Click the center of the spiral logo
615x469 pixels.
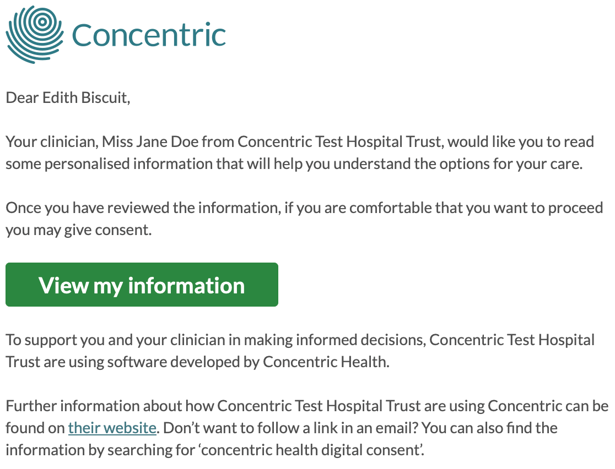click(42, 23)
